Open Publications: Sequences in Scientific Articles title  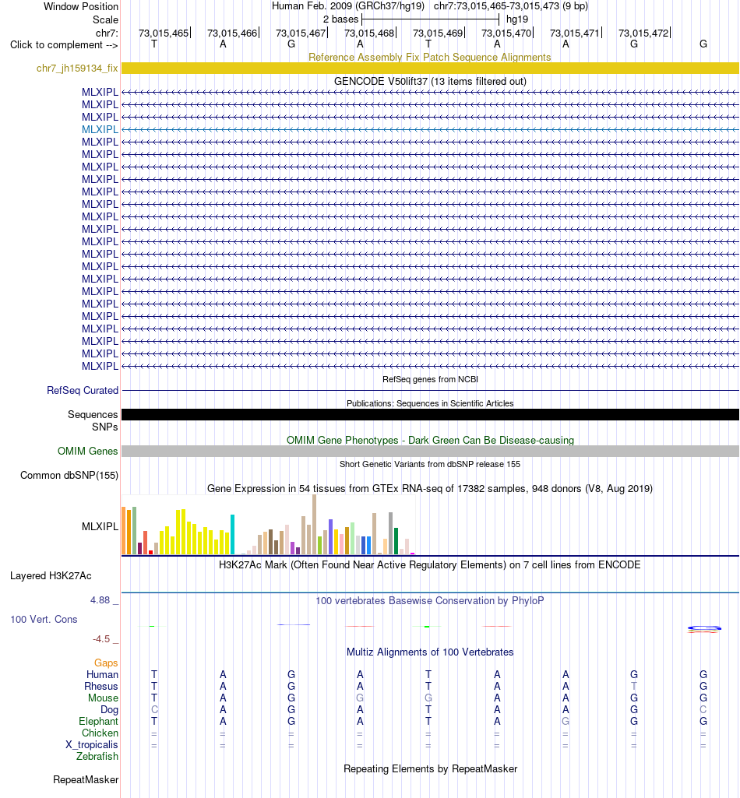point(430,403)
